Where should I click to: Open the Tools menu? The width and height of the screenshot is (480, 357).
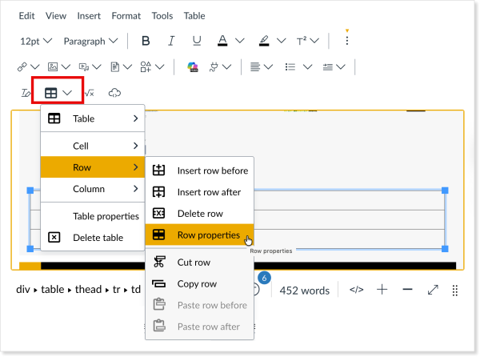pos(162,16)
